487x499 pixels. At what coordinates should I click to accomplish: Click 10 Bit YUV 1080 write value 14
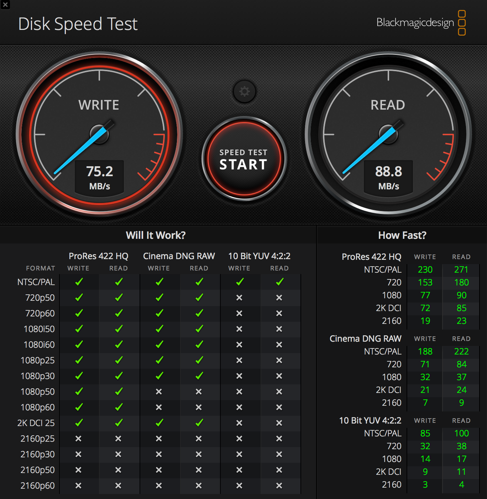pyautogui.click(x=425, y=459)
